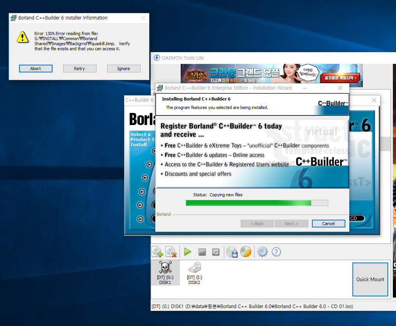
Task: Open Preferences via the gear icon
Action: (262, 252)
